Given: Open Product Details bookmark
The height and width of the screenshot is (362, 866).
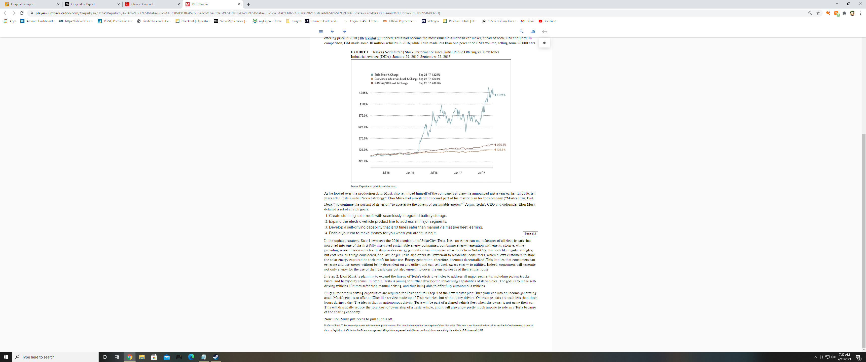Looking at the screenshot, I should 459,21.
